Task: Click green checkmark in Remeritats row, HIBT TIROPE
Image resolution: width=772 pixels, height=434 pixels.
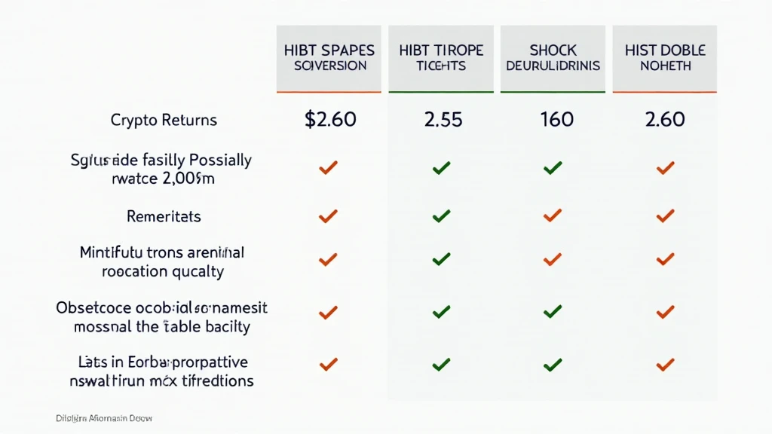Action: pos(441,216)
